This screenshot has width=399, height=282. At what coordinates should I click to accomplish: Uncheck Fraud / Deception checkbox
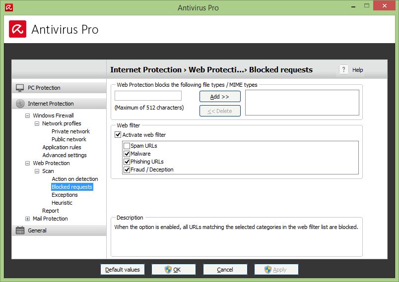coord(127,169)
